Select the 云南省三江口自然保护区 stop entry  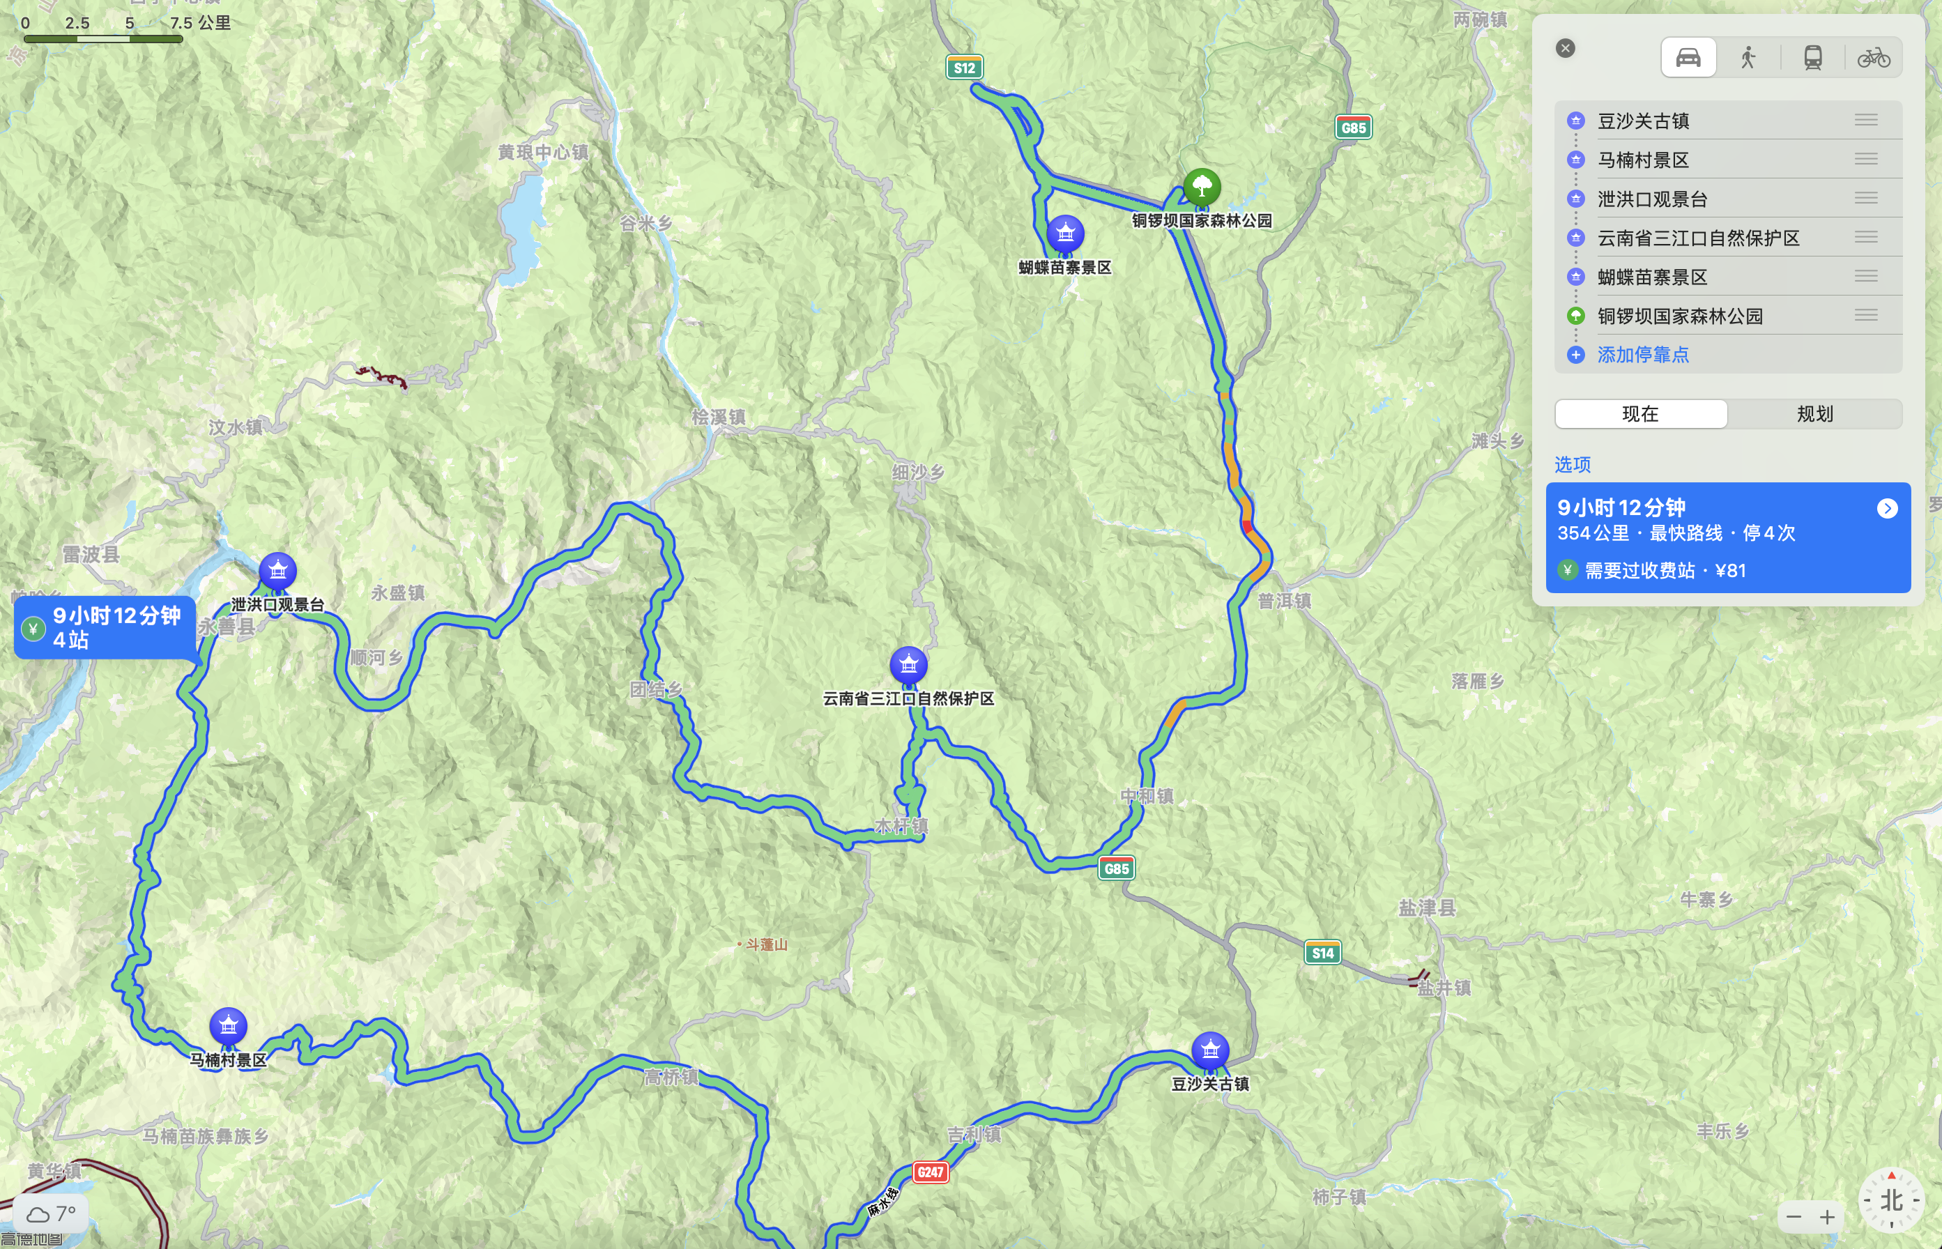(1728, 238)
